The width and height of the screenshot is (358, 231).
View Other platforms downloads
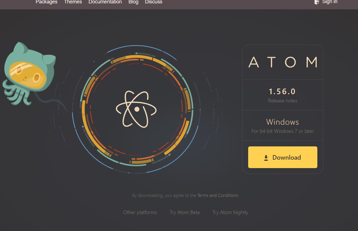140,212
